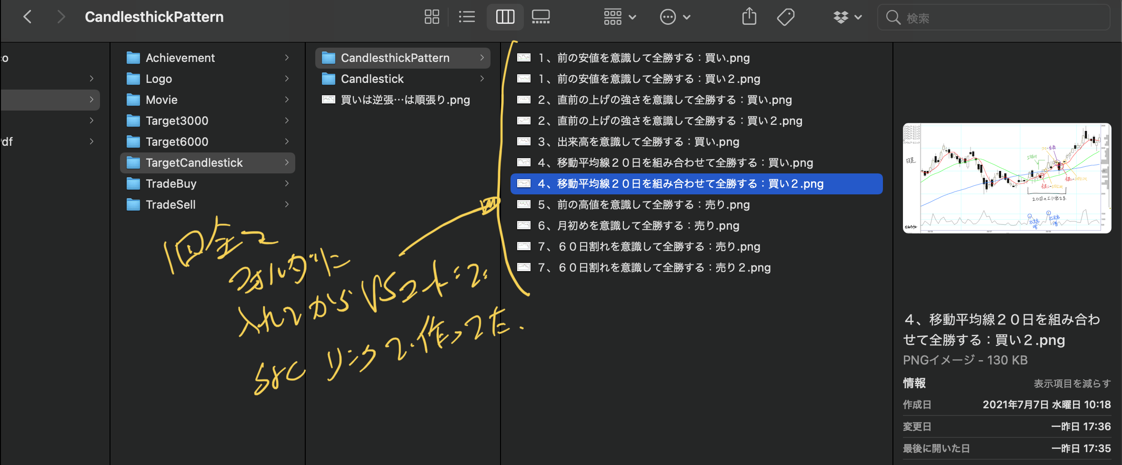This screenshot has height=465, width=1122.
Task: Select the Target6000 folder
Action: tap(208, 142)
